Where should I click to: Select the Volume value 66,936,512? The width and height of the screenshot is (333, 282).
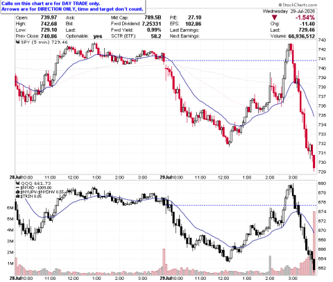coord(302,36)
